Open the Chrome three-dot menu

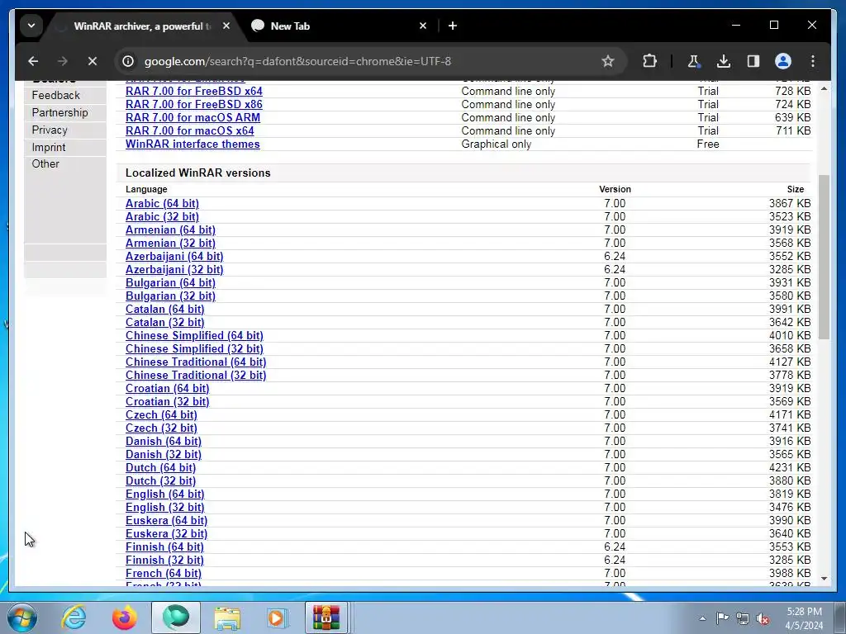(813, 61)
